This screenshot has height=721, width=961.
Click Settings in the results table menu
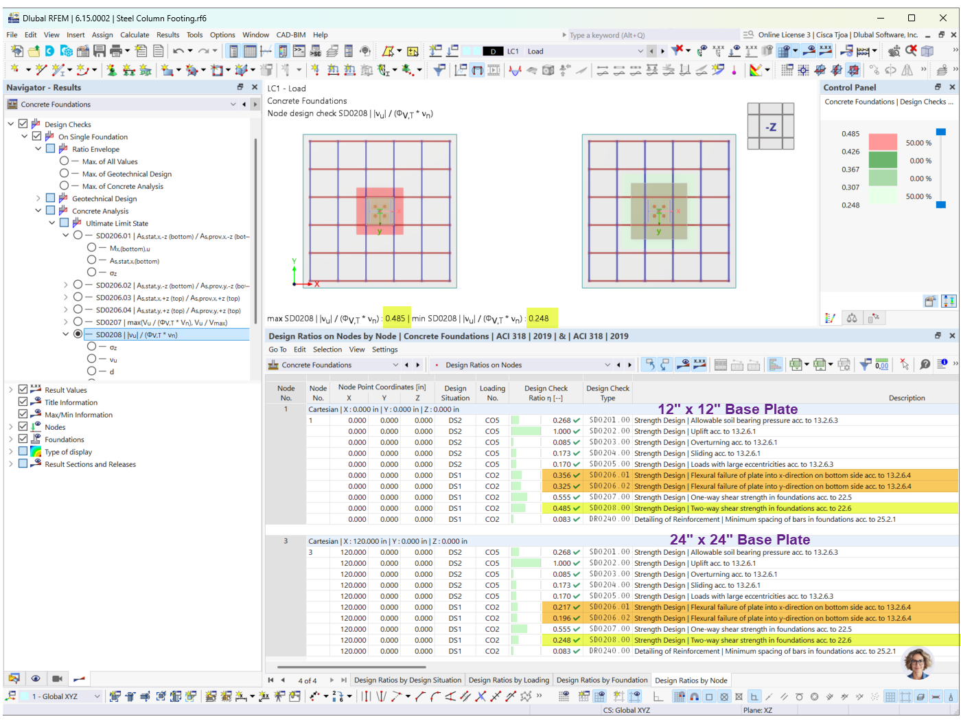coord(385,350)
